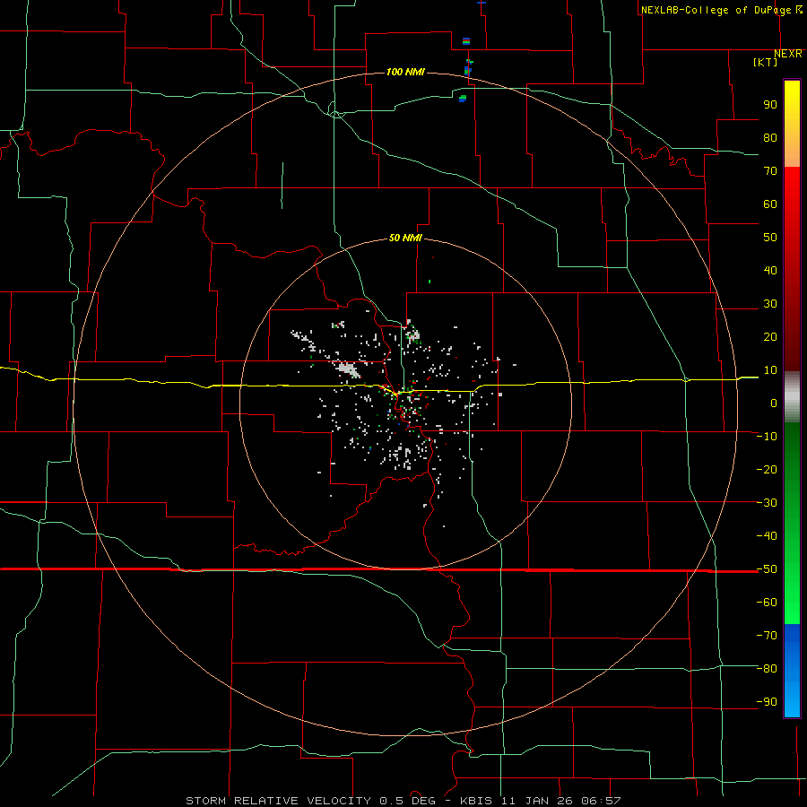Click the 50 NMI range ring label

(405, 238)
